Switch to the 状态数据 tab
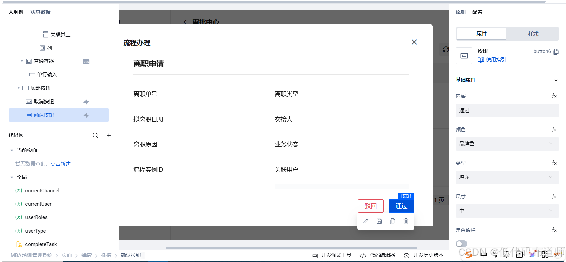This screenshot has width=566, height=262. [x=41, y=12]
